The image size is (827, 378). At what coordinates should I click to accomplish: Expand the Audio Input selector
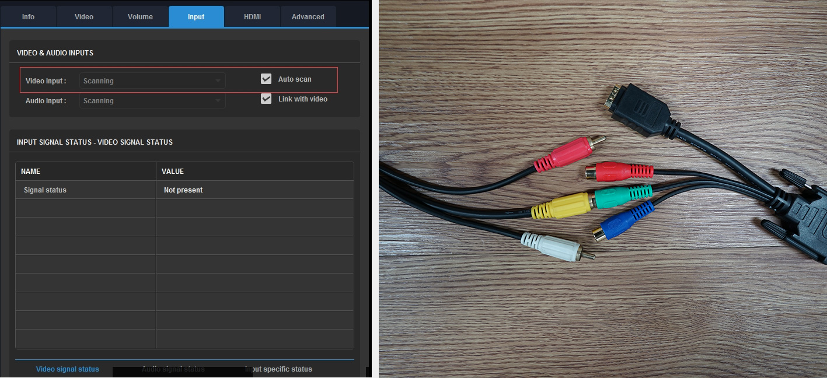152,100
